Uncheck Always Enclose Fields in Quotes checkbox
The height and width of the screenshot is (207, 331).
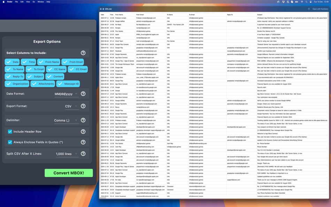10,142
